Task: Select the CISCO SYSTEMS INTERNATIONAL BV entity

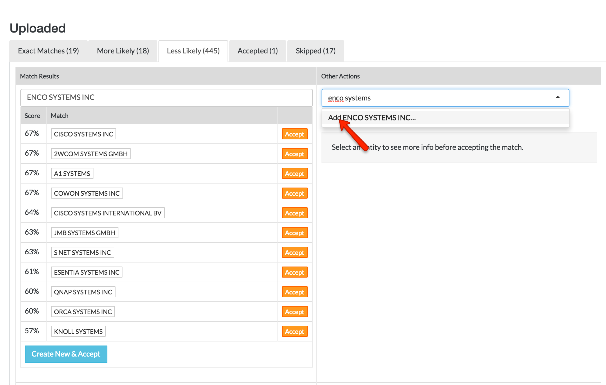Action: click(108, 213)
